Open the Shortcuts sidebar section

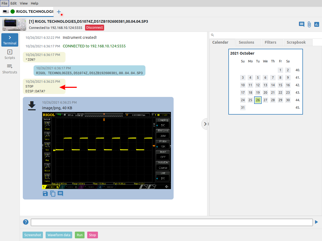click(10, 69)
